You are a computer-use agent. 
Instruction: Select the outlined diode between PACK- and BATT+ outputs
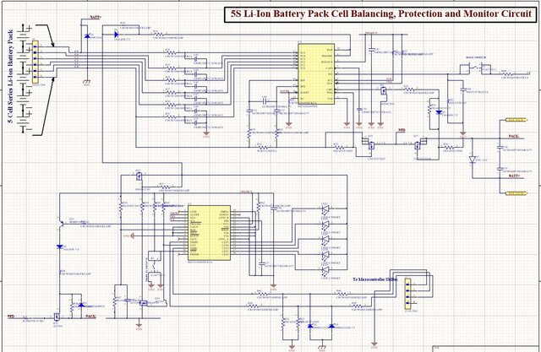tap(473, 160)
